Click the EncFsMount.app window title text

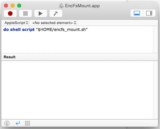click(x=82, y=6)
